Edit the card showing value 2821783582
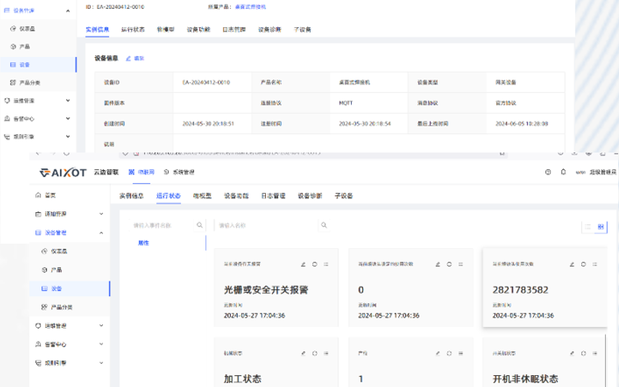Screen dimensions: 619x387 pos(572,264)
